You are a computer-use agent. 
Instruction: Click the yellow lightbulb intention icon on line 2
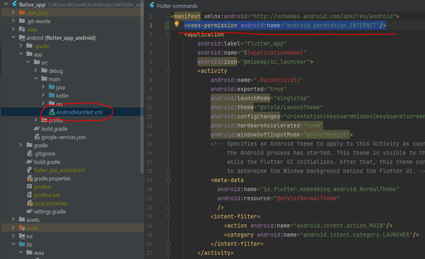[176, 24]
